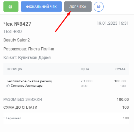This screenshot has width=134, height=132.
Task: Click the quantity x 1.000 value
Action: pyautogui.click(x=86, y=81)
